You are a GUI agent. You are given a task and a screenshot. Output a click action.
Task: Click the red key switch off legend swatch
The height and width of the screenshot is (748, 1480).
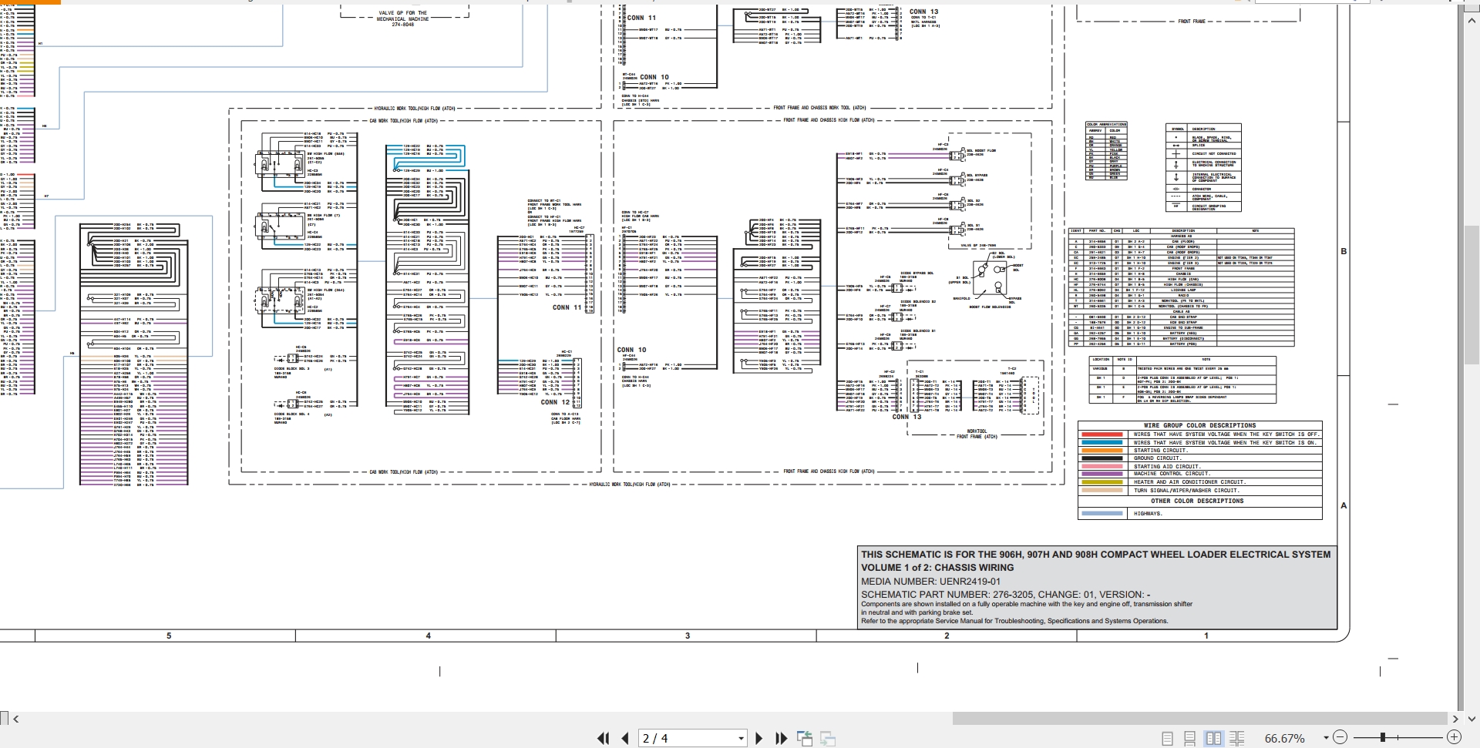coord(1102,434)
